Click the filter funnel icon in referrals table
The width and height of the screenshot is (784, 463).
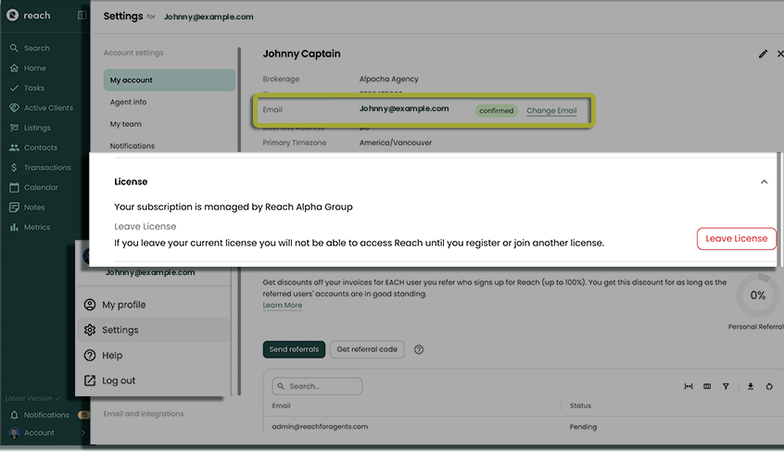[726, 386]
